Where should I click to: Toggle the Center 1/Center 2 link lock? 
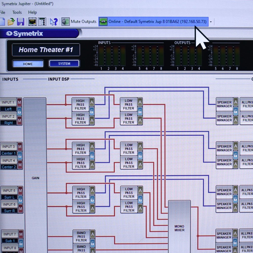pyautogui.click(x=20, y=156)
